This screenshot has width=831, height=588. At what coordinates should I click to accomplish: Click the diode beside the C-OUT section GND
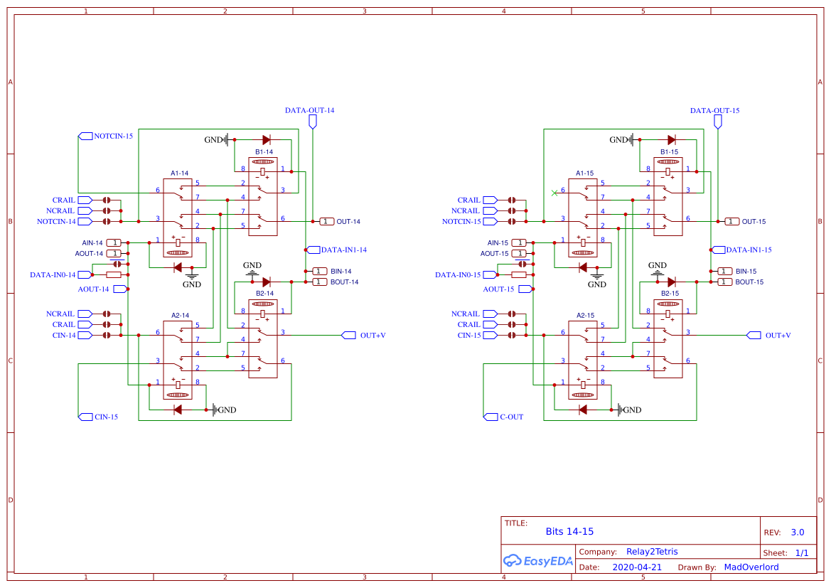coord(583,409)
